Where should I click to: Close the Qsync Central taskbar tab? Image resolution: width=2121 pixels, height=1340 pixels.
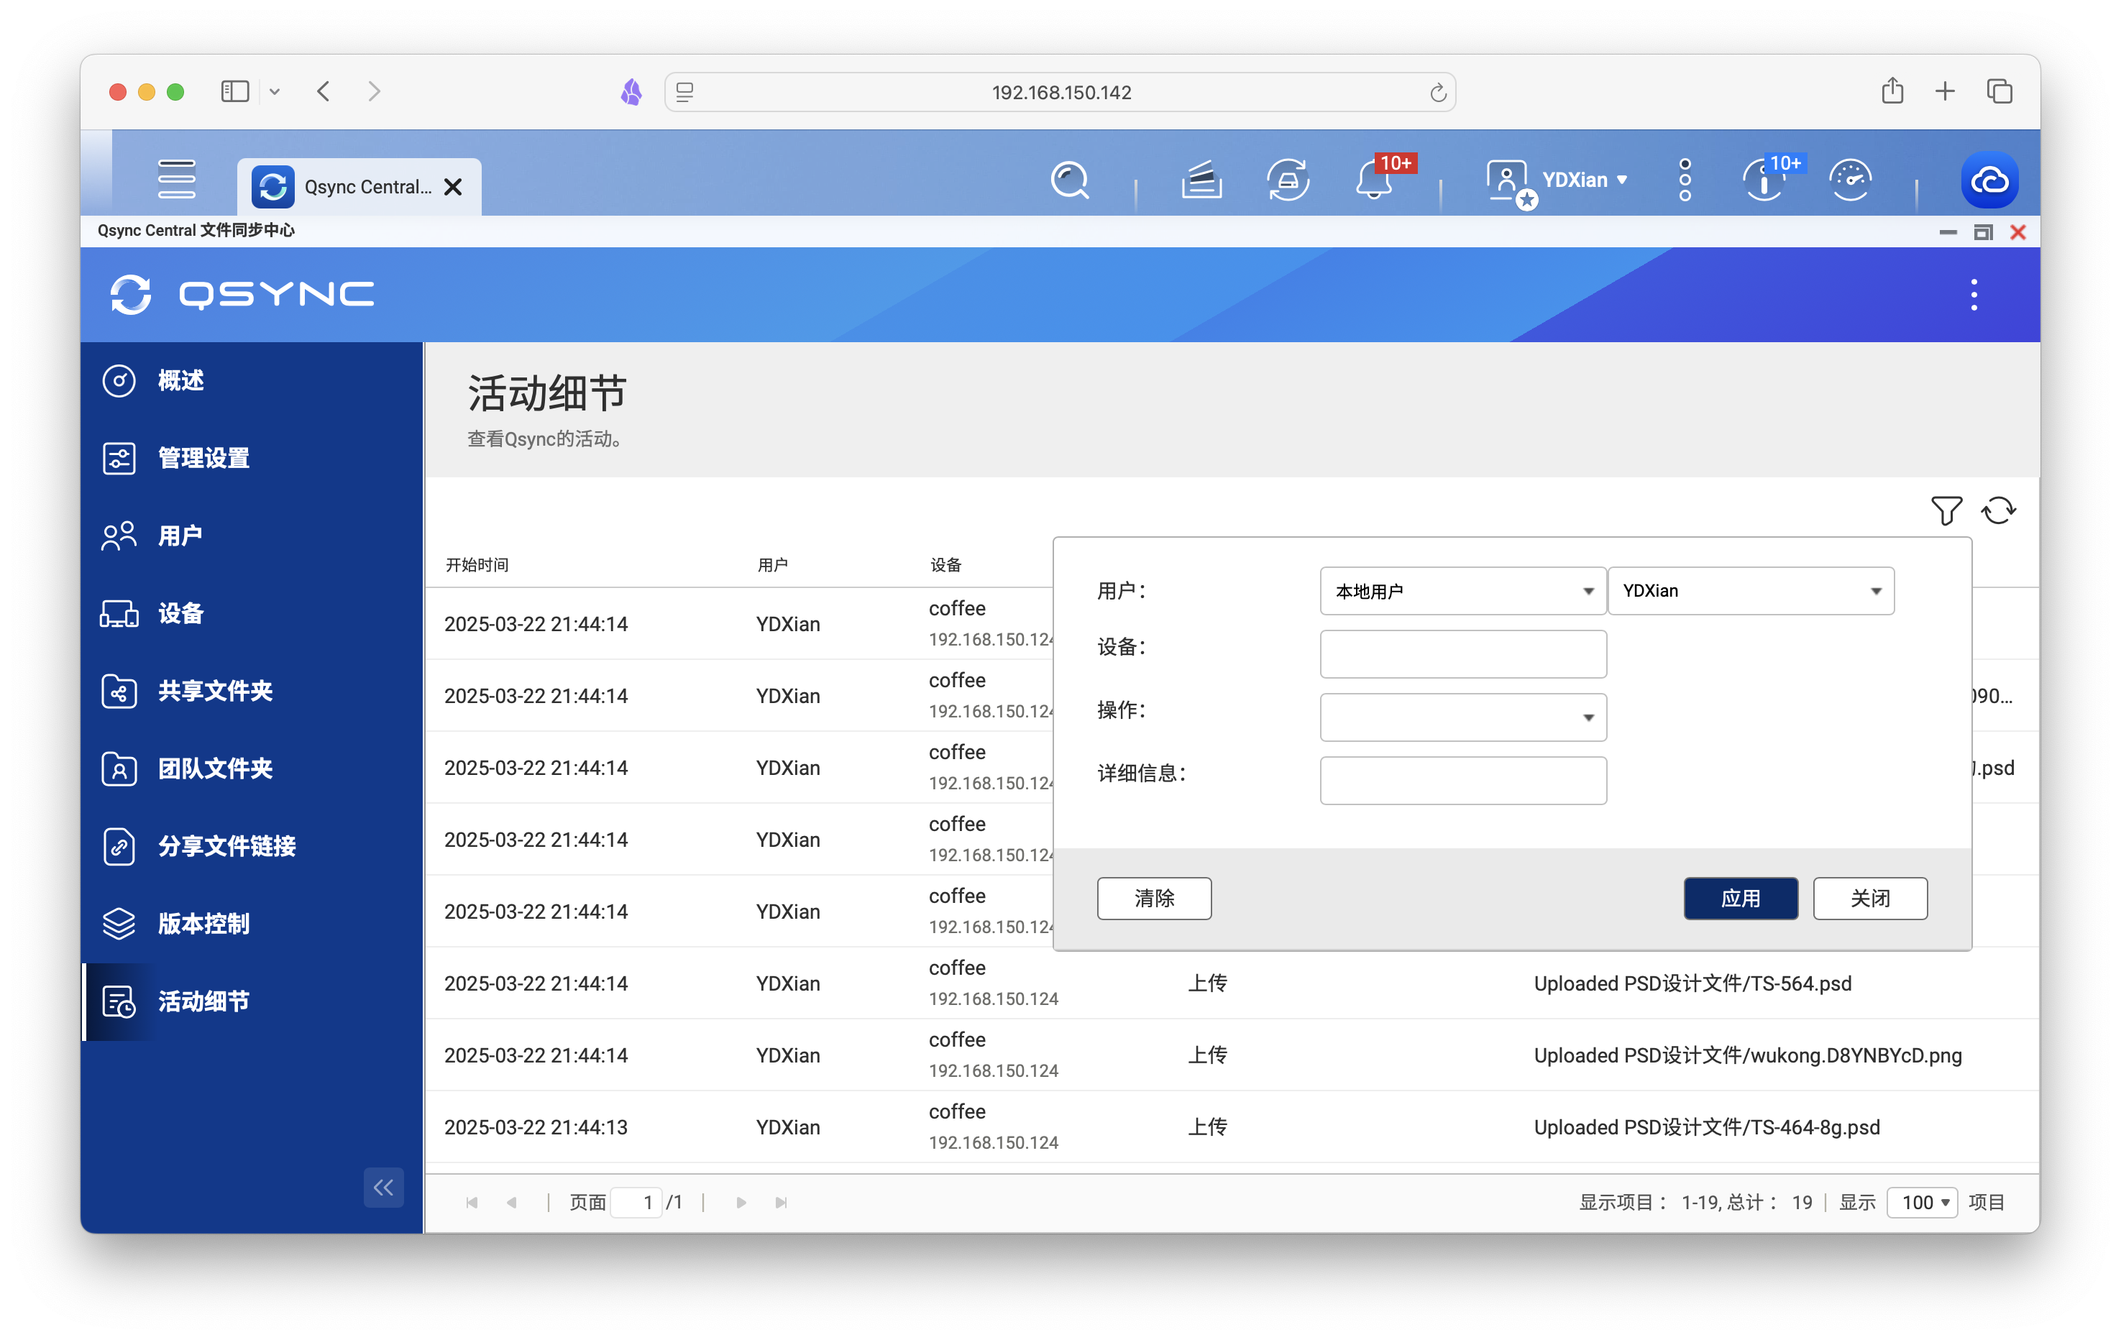tap(453, 187)
